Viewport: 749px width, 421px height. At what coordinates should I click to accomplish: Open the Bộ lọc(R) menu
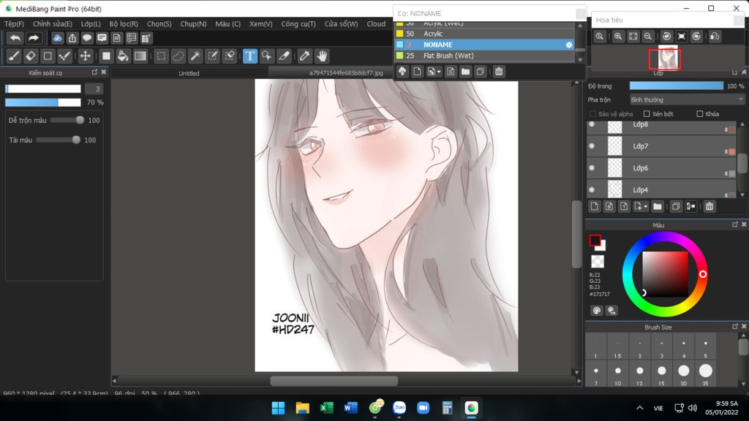coord(124,24)
